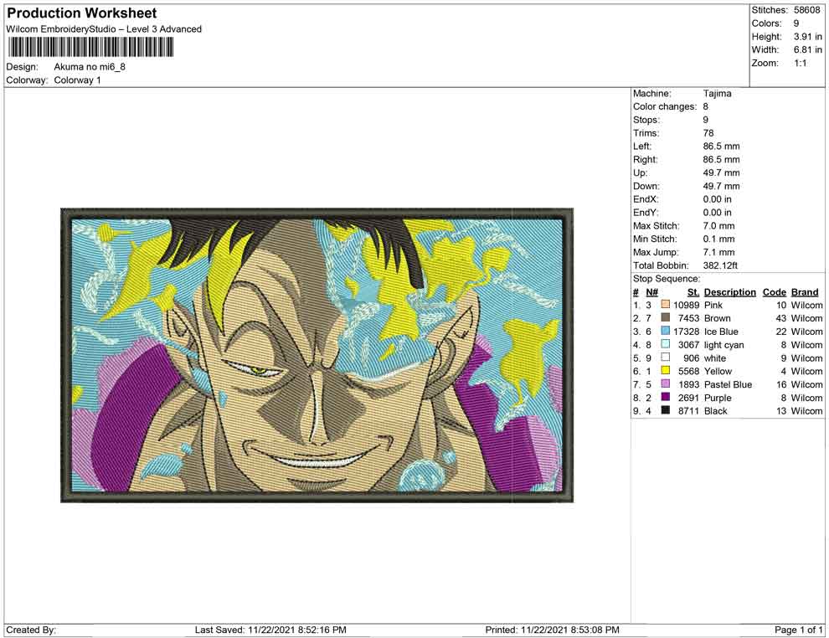Click the stitch count '10989' in Pink row
The image size is (829, 638).
[686, 305]
